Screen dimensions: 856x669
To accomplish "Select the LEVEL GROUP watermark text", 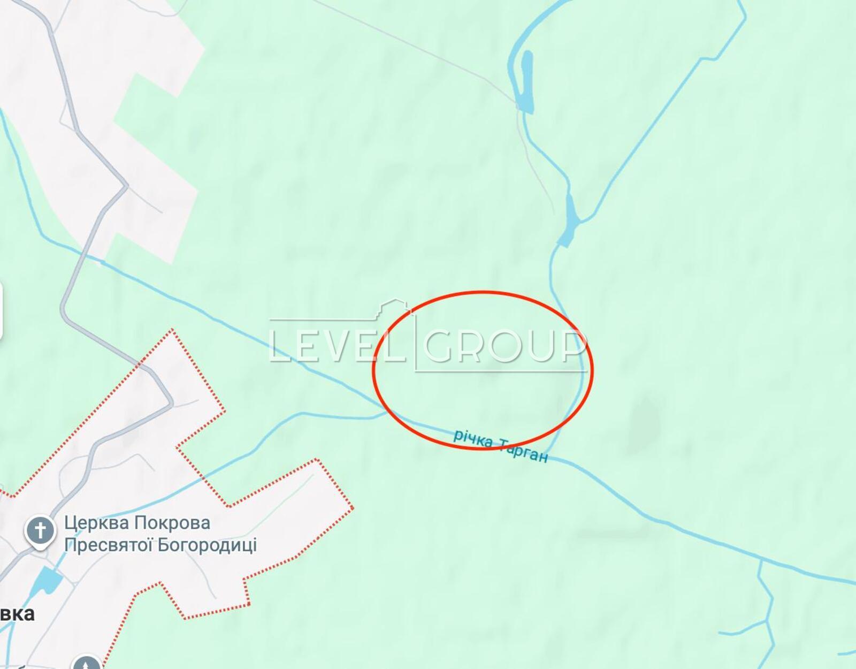I will (x=428, y=345).
